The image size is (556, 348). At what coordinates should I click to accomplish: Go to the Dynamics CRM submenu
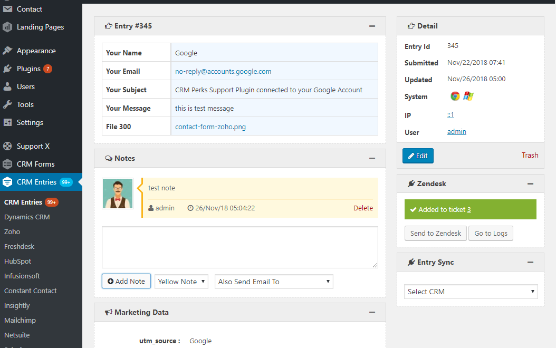point(27,217)
